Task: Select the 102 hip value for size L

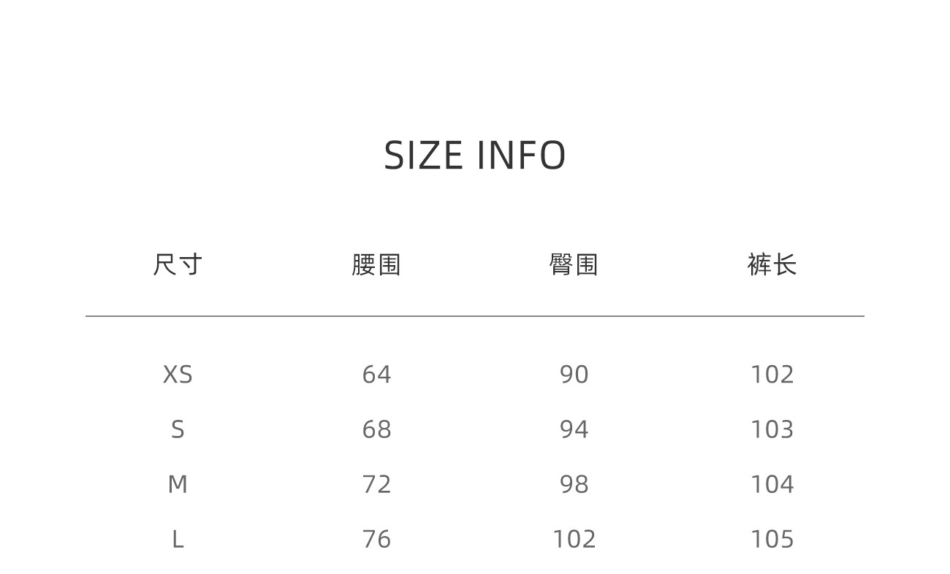Action: (x=574, y=540)
